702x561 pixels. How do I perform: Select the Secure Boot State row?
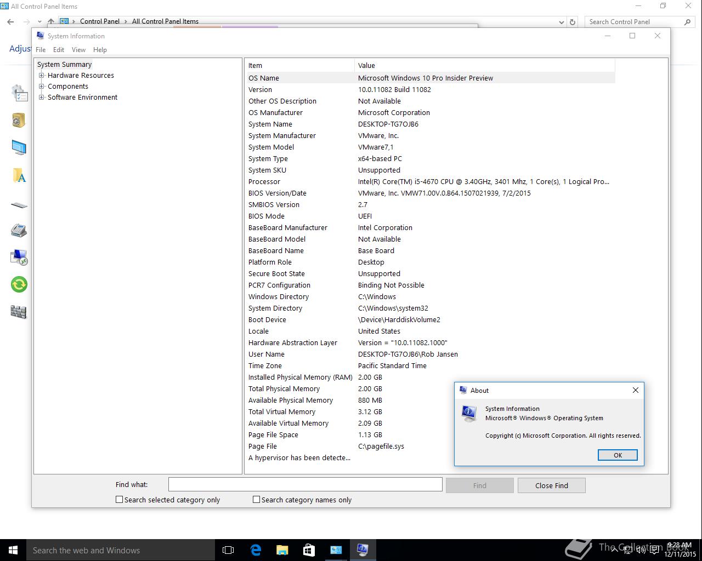(431, 273)
